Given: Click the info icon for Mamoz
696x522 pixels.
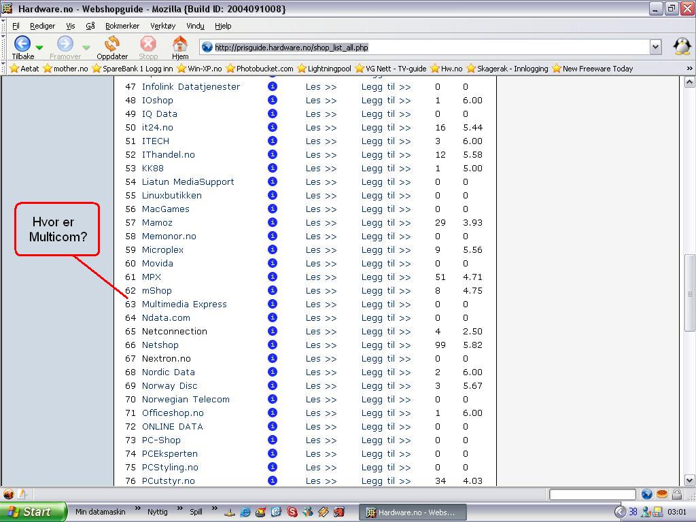Looking at the screenshot, I should tap(273, 222).
